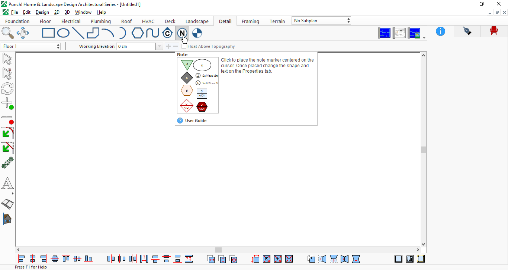Toggle Float Above Topography checkbox
508x270 pixels.
pyautogui.click(x=184, y=46)
